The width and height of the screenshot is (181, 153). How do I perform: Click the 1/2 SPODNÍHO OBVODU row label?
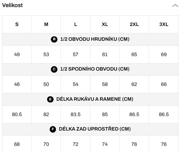(x=95, y=69)
